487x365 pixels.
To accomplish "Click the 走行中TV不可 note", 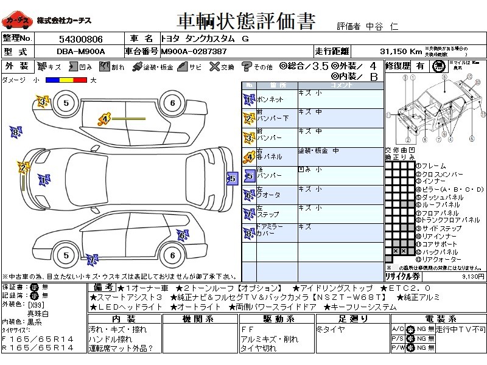I will point(460,330).
